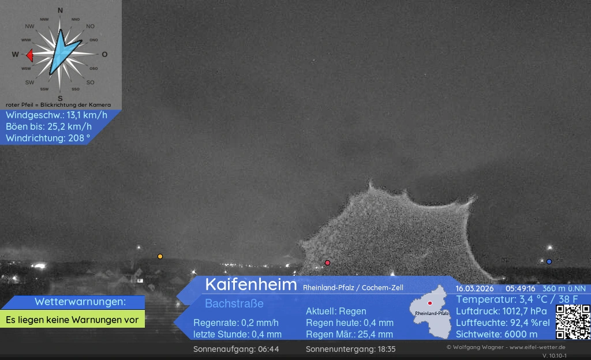The height and width of the screenshot is (360, 591).
Task: Click the S label on the compass
Action: pyautogui.click(x=60, y=98)
